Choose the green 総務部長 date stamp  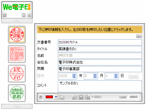tap(17, 93)
